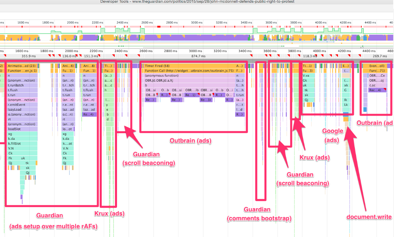Viewport: 394px width, 237px height.
Task: Click the OBR.Jd.OBR.Jd.a.Xj call frame
Action: (x=189, y=80)
